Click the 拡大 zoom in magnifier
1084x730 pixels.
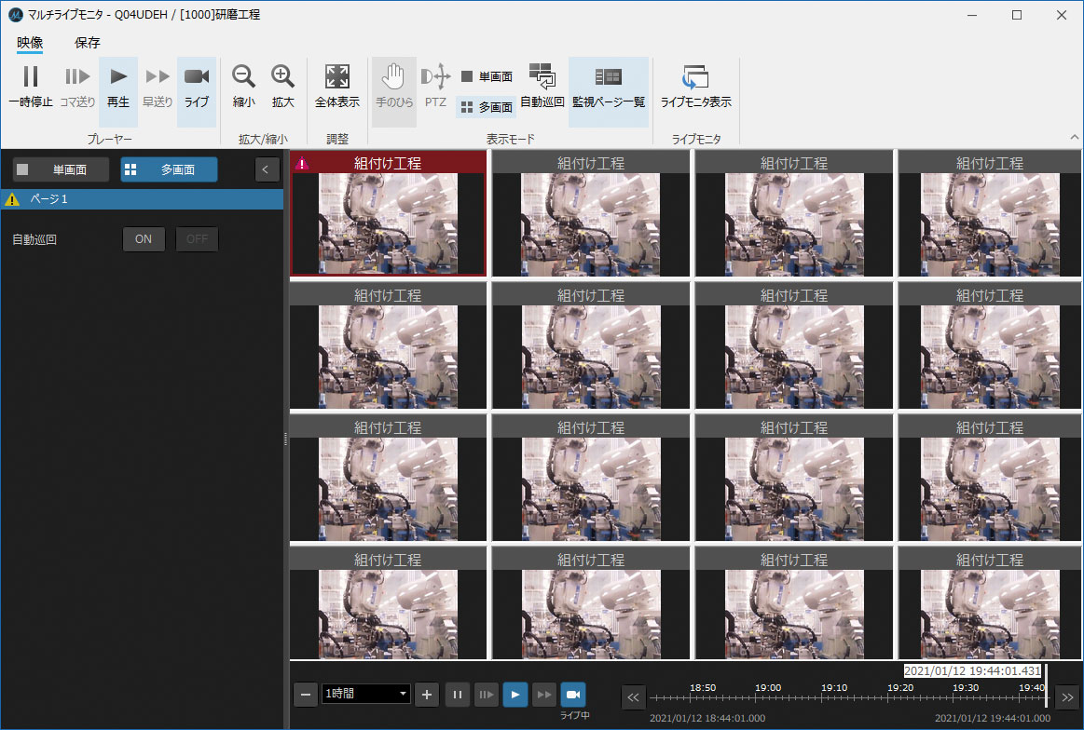pyautogui.click(x=282, y=77)
